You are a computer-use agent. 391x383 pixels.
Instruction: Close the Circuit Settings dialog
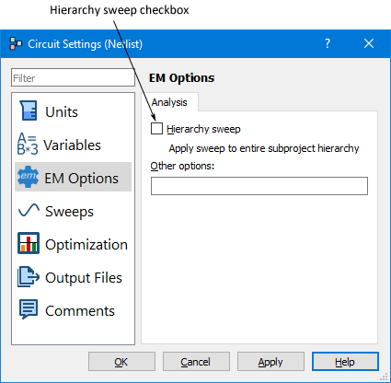point(369,43)
